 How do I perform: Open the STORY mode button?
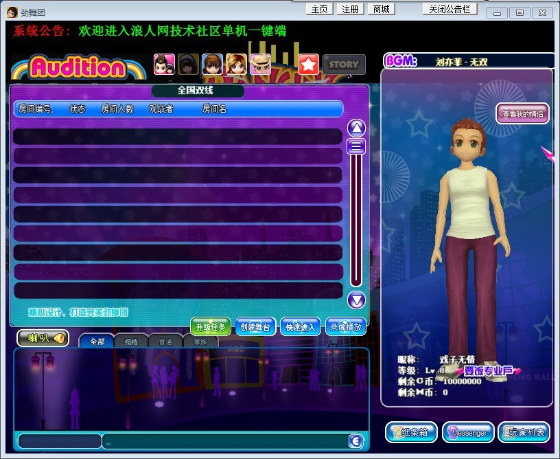point(344,65)
